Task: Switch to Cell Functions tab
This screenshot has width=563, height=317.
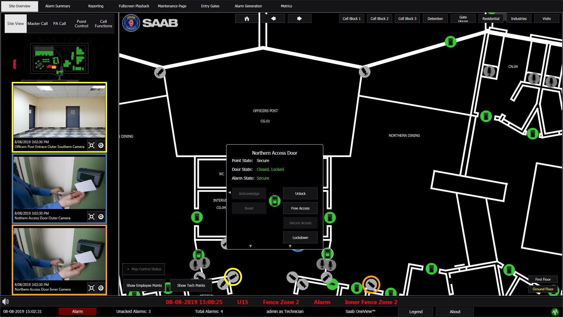Action: click(103, 24)
